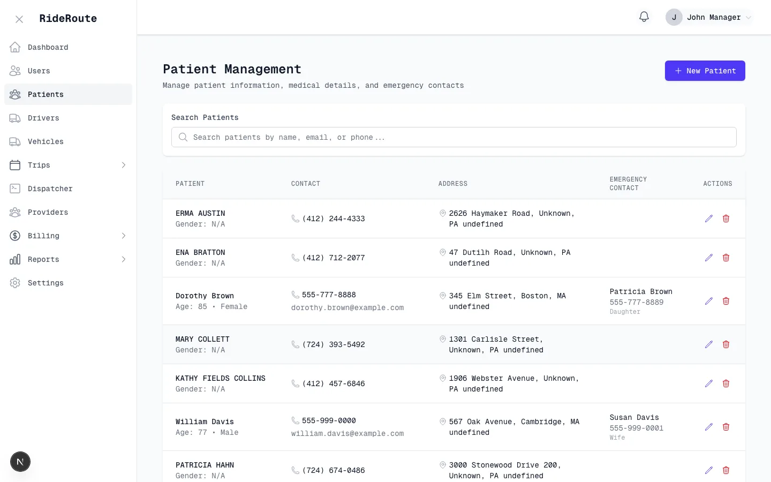Click patient name William Davis
771x482 pixels.
[x=205, y=421]
